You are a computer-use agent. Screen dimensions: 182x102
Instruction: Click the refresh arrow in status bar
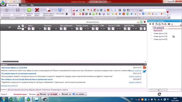click(159, 94)
